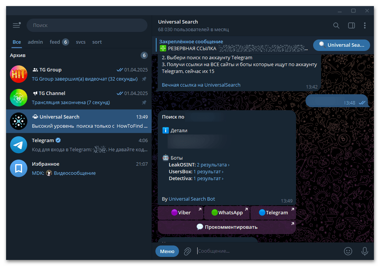Screen dimensions: 380x266
Task: Click the Universal Sea... pinned button
Action: click(342, 45)
